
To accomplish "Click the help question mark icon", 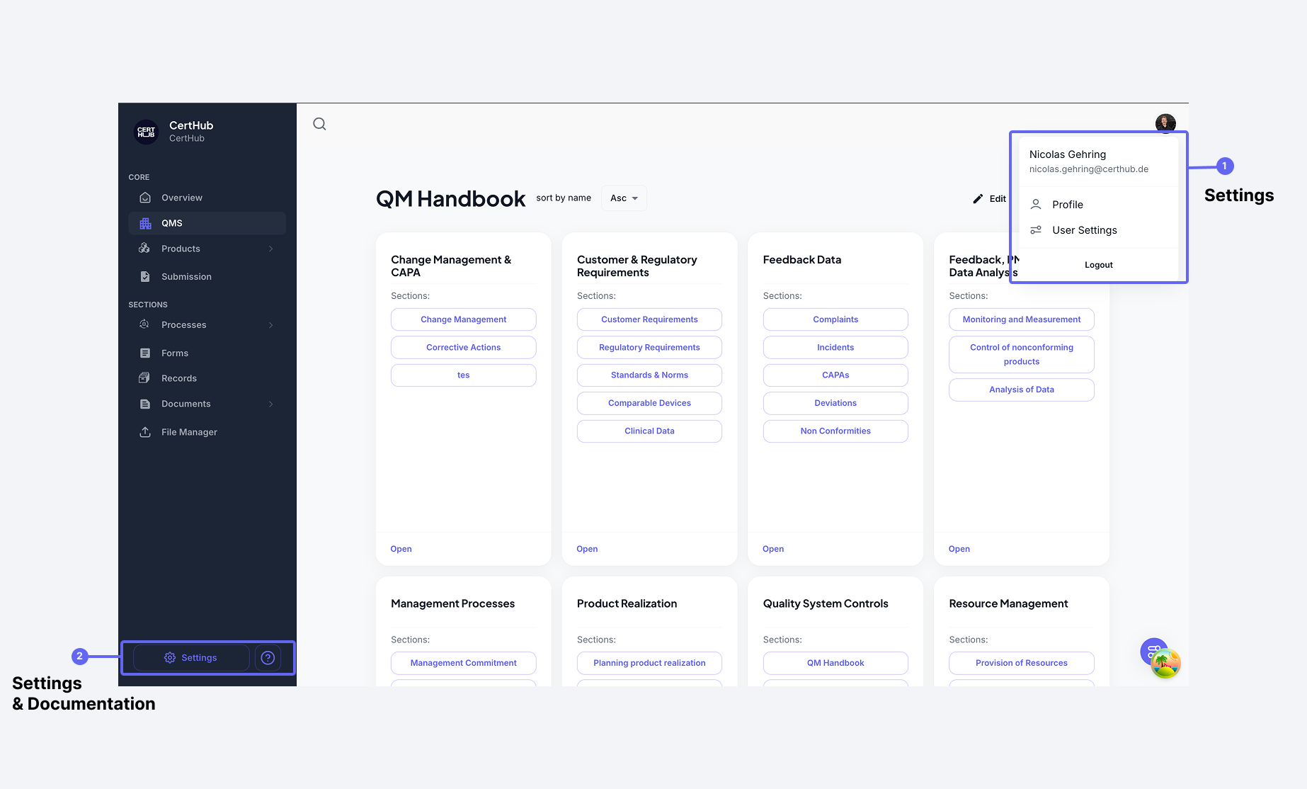I will pos(268,658).
